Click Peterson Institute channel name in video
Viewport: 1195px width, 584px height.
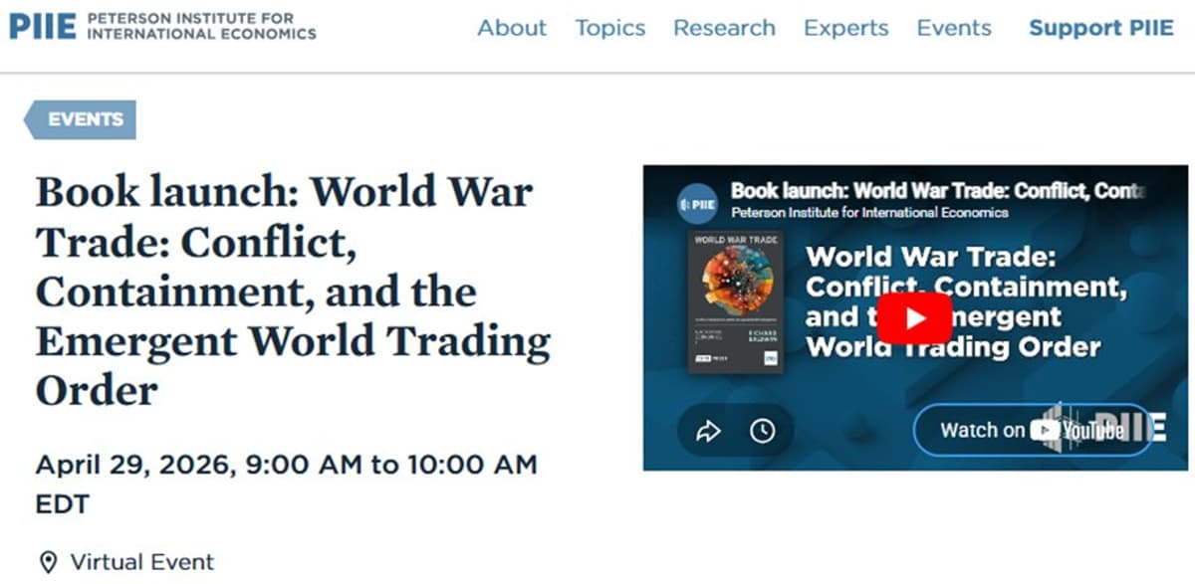point(869,213)
